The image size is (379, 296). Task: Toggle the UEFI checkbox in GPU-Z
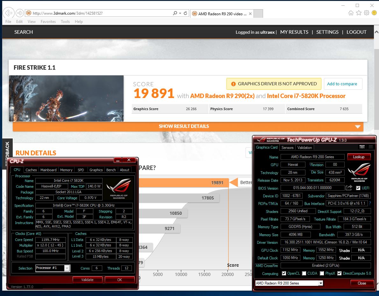coord(358,188)
